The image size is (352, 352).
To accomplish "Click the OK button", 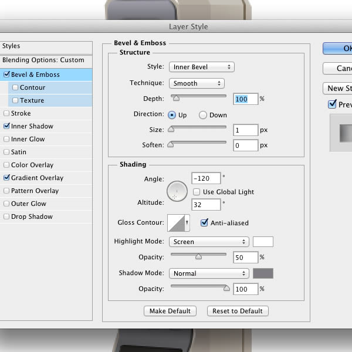I will click(337, 49).
